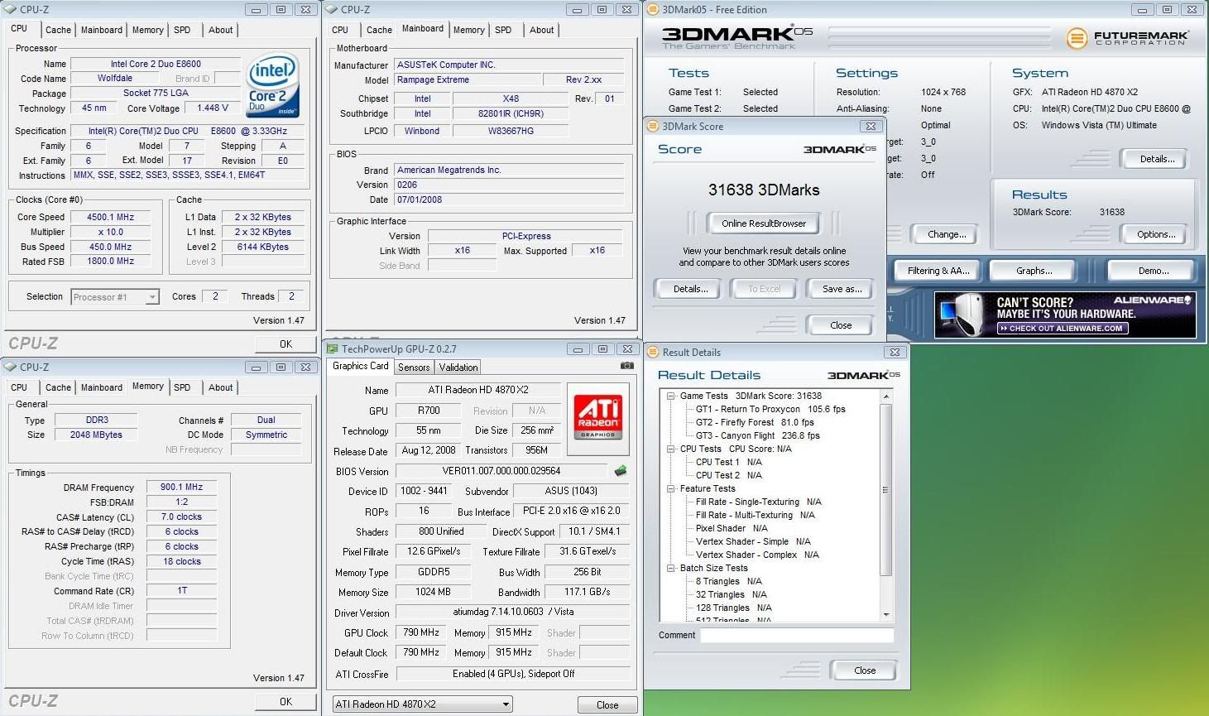The width and height of the screenshot is (1209, 716).
Task: Collapse the Feature Tests tree node
Action: coord(671,488)
